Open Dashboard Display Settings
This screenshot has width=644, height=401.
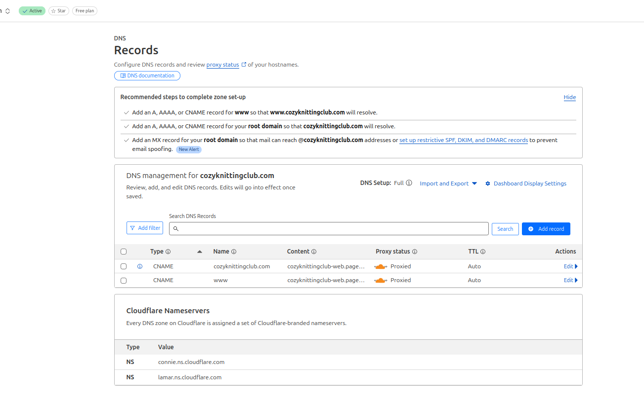click(x=526, y=183)
